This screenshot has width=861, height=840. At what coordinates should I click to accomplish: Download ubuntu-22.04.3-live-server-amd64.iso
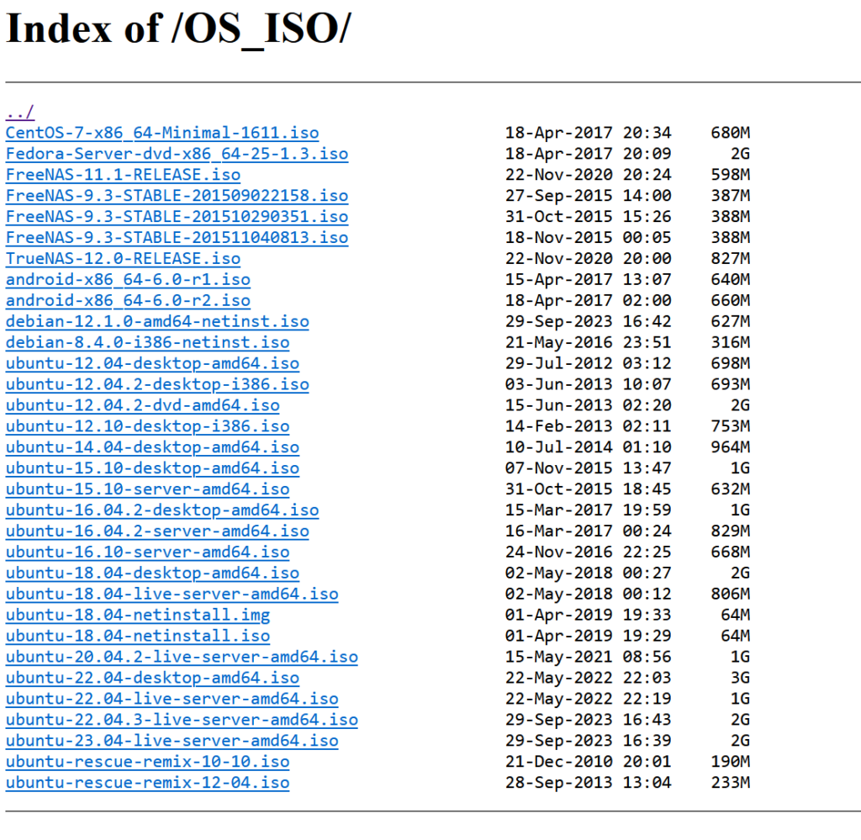[182, 720]
